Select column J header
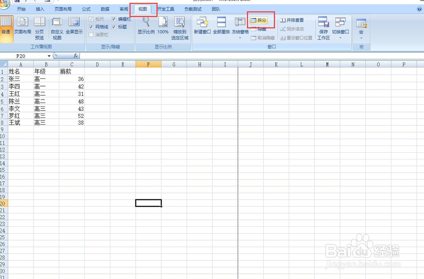 tap(251, 64)
